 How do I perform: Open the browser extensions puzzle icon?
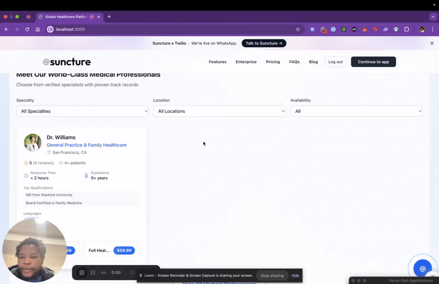[x=406, y=30]
